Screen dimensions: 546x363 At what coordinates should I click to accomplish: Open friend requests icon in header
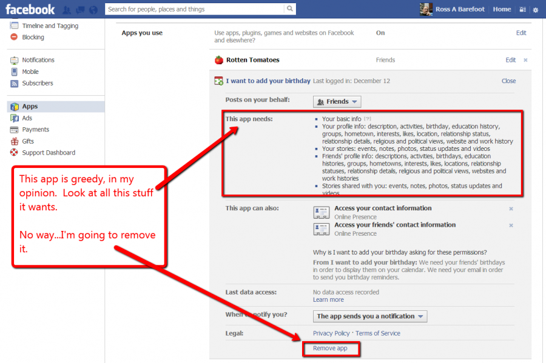click(67, 10)
